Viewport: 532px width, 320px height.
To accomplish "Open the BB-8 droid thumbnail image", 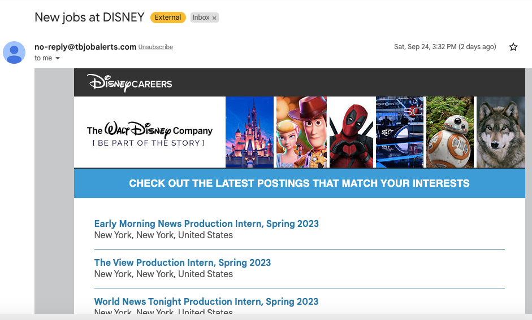I will pyautogui.click(x=450, y=132).
